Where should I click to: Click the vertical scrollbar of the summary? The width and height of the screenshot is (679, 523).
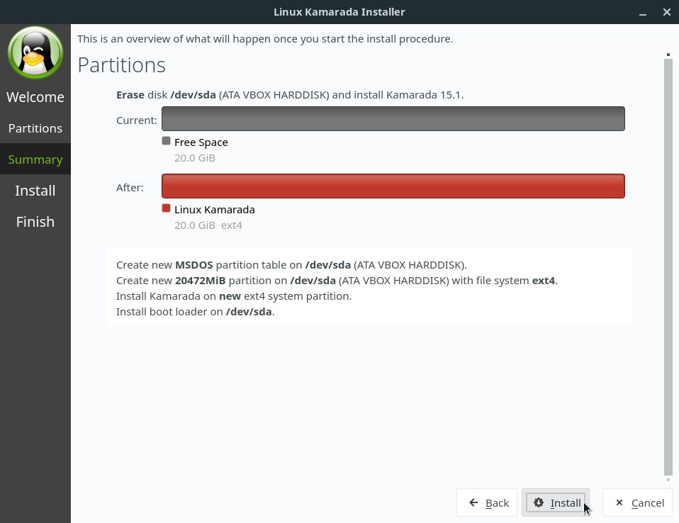(668, 266)
